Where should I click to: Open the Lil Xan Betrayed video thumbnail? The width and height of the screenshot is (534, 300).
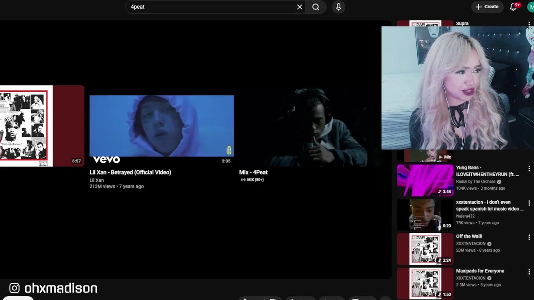coord(162,126)
